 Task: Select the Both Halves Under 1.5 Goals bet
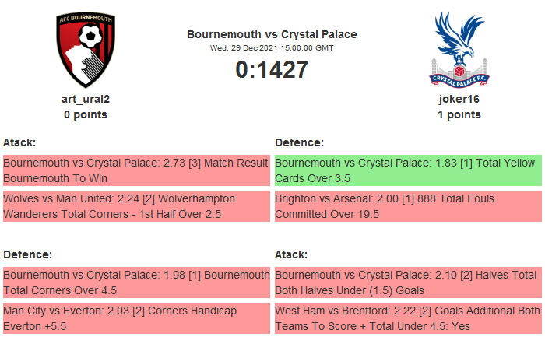tap(408, 283)
